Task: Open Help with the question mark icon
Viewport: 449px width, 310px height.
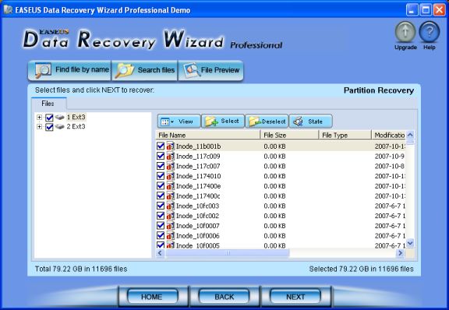Action: (429, 32)
